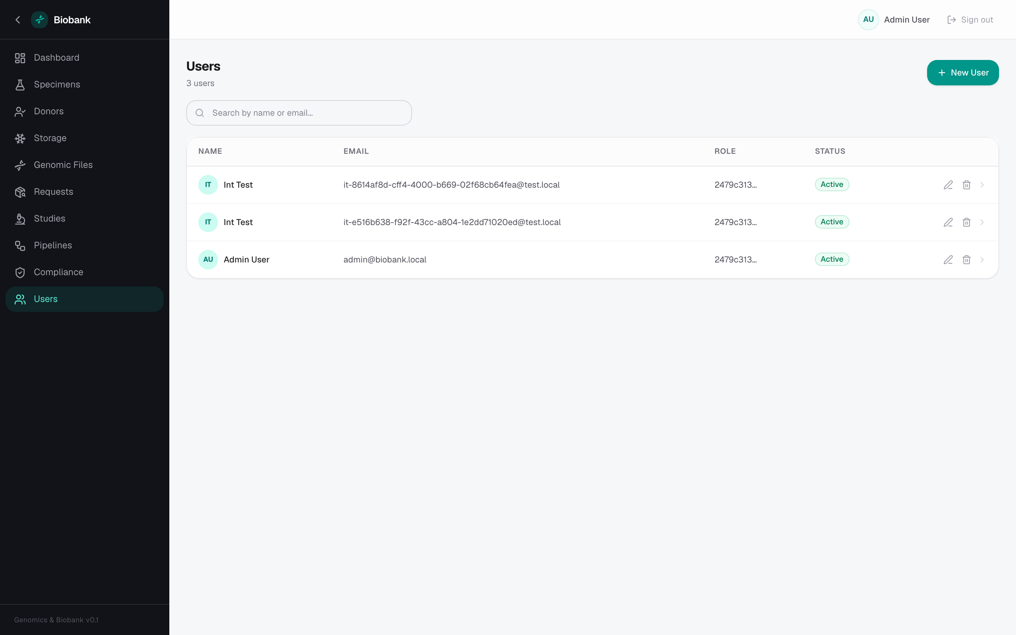Go to Studies
This screenshot has width=1016, height=635.
click(84, 219)
